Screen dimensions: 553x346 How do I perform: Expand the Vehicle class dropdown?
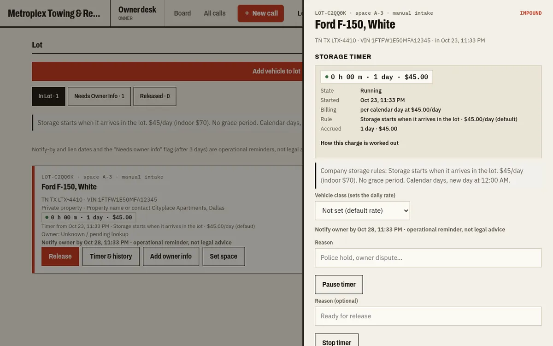[362, 210]
